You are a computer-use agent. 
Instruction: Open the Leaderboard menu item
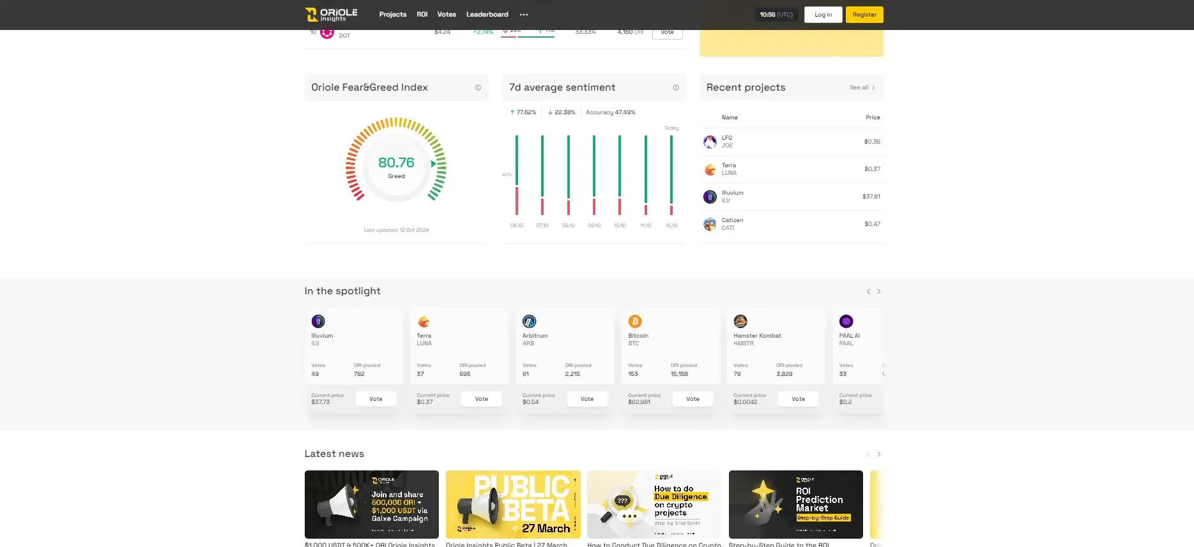tap(487, 15)
